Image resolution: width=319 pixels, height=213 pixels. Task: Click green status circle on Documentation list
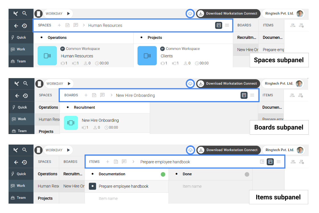[163, 174]
